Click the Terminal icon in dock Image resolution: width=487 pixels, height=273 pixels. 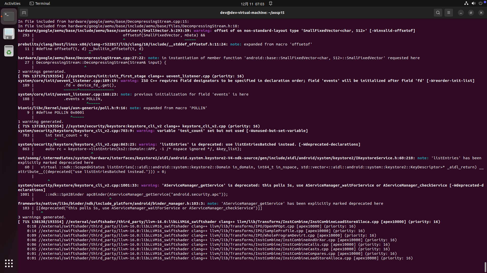pyautogui.click(x=9, y=16)
